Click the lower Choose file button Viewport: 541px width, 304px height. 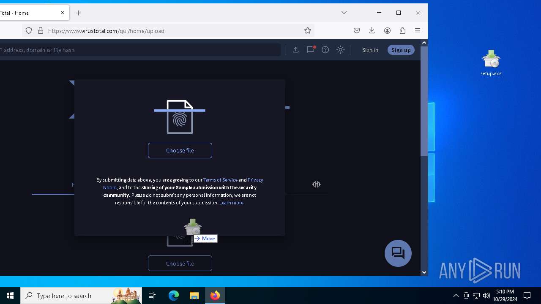click(x=180, y=263)
